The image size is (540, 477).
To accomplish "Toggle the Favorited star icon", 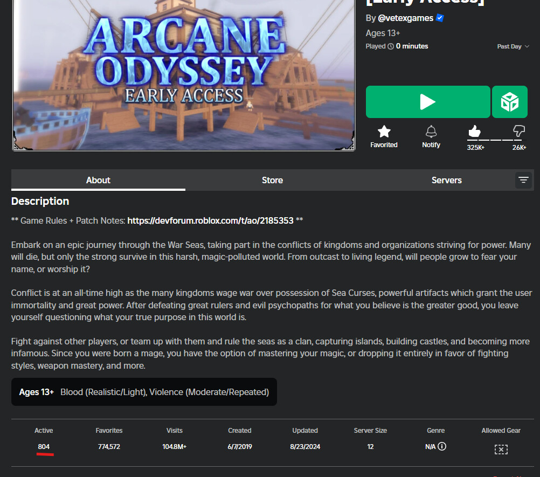I will [x=384, y=132].
